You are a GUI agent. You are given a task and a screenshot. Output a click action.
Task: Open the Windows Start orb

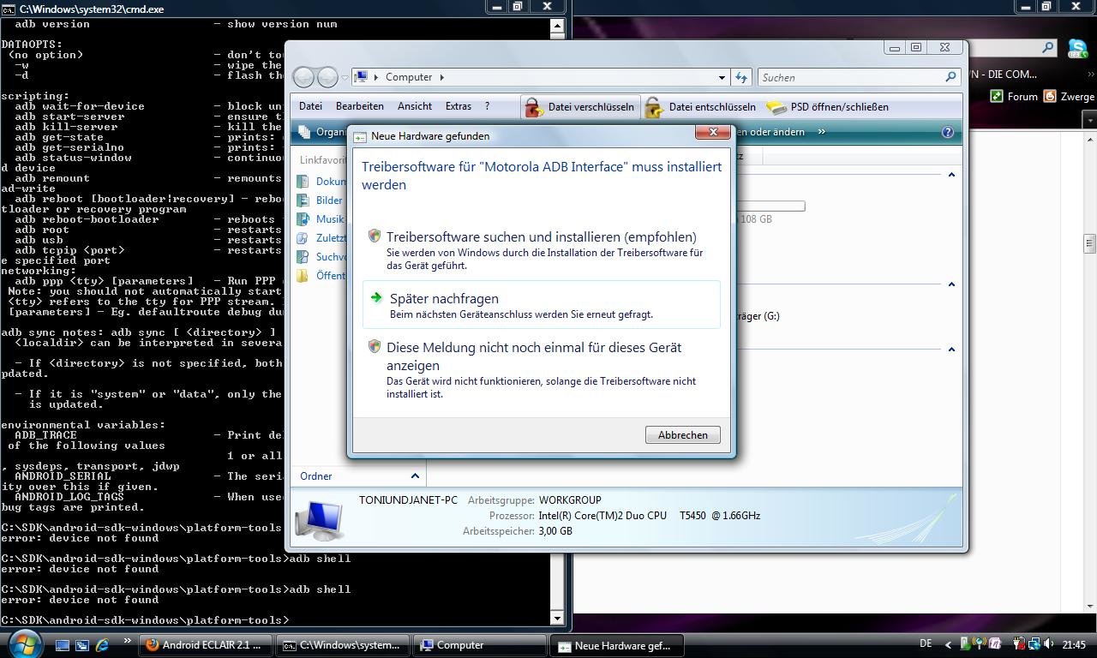(x=23, y=643)
